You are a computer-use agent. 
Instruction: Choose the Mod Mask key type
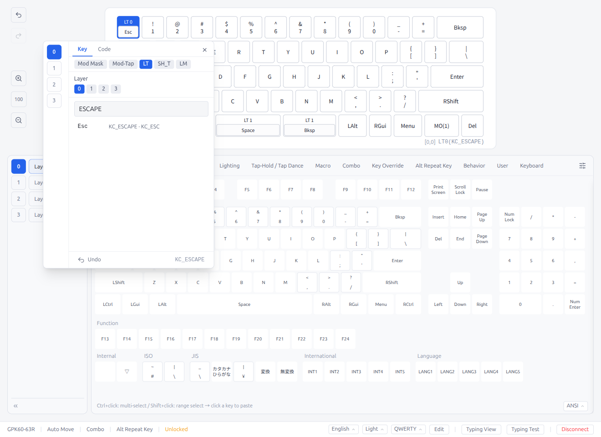click(x=91, y=64)
